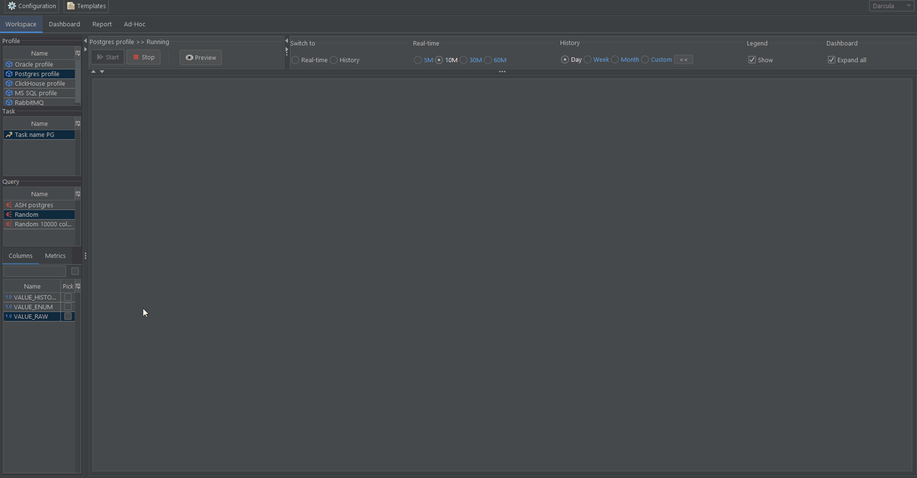Expand left panel with right arrow
The width and height of the screenshot is (917, 478).
[85, 49]
